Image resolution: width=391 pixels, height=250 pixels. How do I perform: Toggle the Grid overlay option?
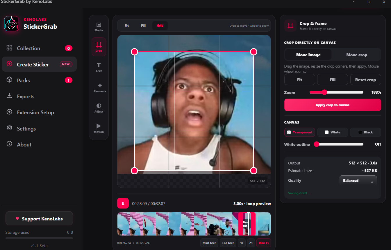160,26
